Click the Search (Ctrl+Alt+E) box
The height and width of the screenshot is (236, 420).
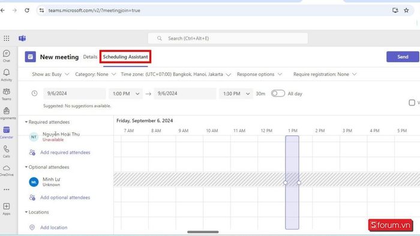coord(228,38)
